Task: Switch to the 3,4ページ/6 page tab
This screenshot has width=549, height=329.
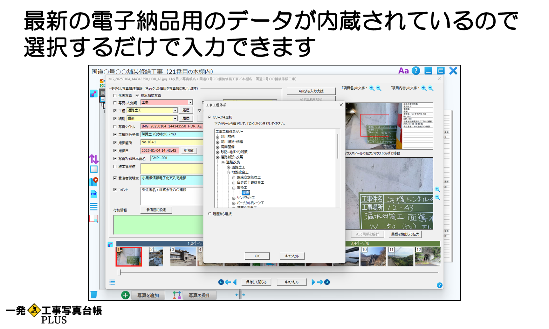Action: click(360, 244)
